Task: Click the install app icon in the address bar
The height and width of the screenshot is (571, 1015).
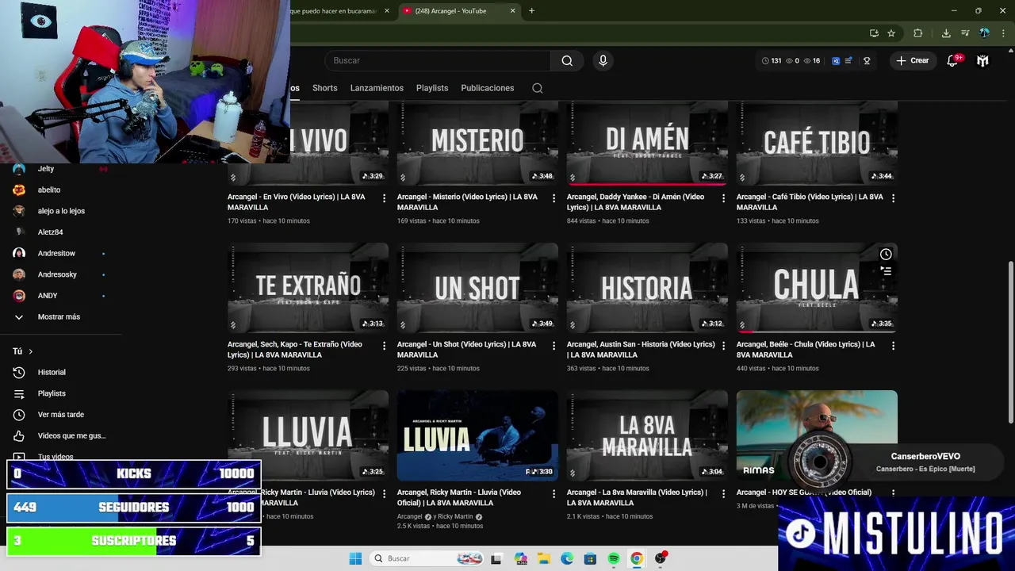Action: click(874, 33)
